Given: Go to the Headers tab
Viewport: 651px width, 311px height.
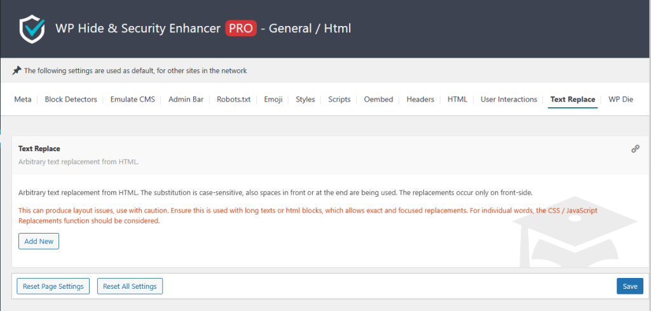Looking at the screenshot, I should pyautogui.click(x=420, y=100).
